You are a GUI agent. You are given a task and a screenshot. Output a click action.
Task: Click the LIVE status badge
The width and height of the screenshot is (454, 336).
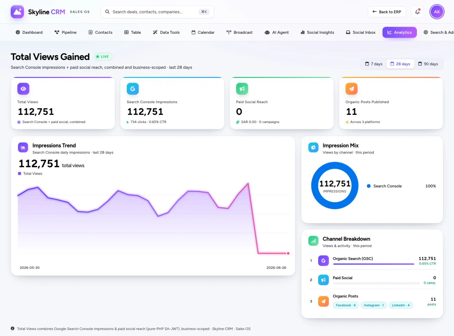(103, 56)
